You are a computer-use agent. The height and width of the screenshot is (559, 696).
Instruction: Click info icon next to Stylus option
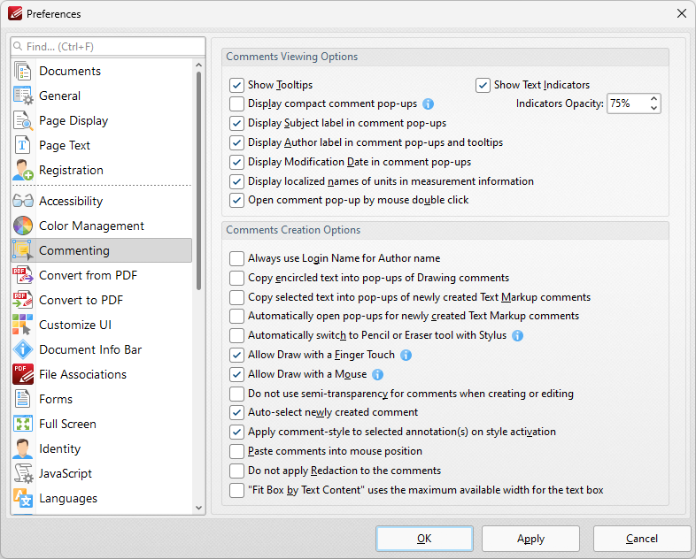pyautogui.click(x=517, y=335)
